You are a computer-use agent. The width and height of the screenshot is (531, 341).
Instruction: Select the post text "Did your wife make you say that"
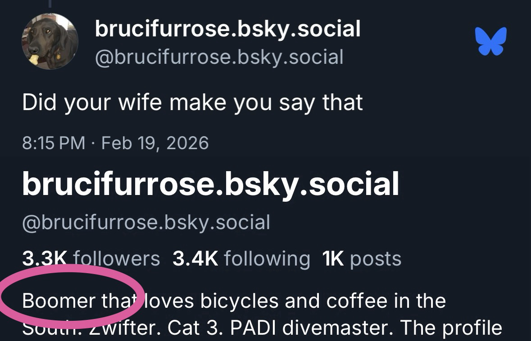pos(192,103)
